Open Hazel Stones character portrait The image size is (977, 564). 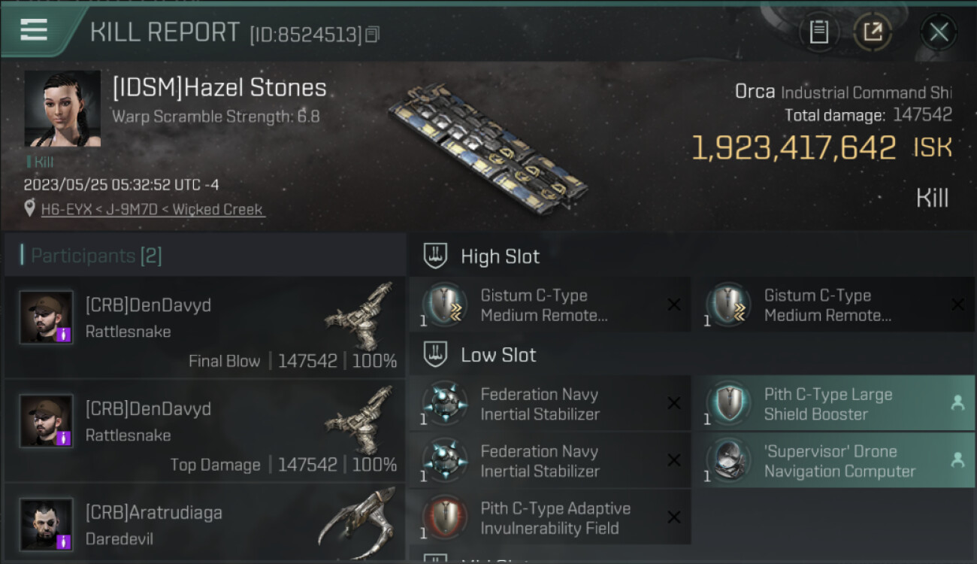pyautogui.click(x=62, y=108)
